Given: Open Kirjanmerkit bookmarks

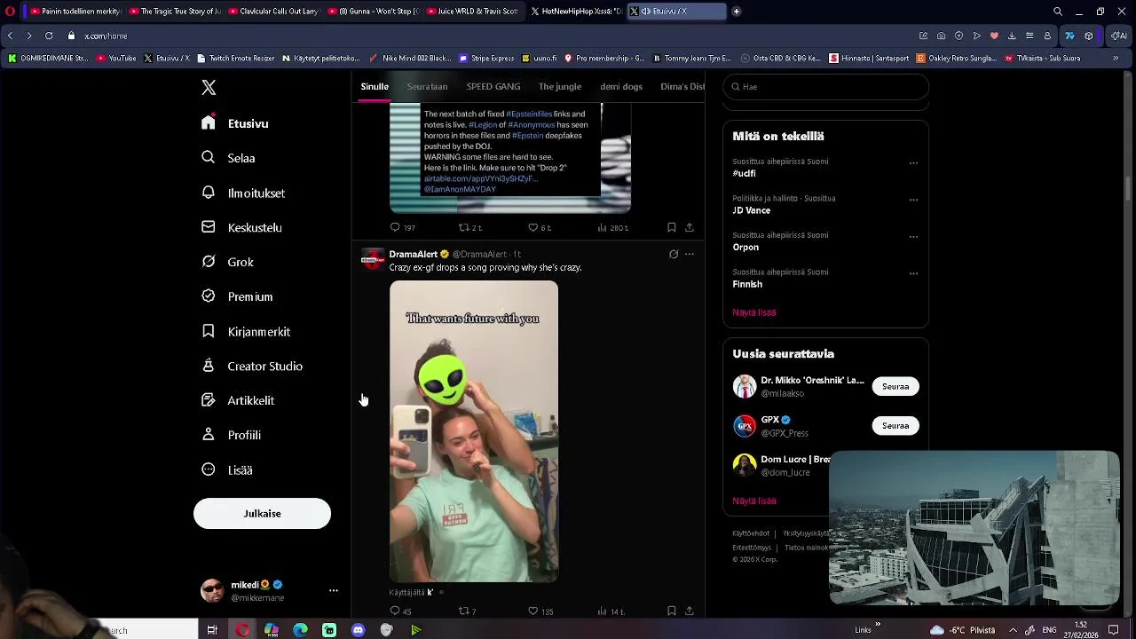Looking at the screenshot, I should [x=246, y=331].
